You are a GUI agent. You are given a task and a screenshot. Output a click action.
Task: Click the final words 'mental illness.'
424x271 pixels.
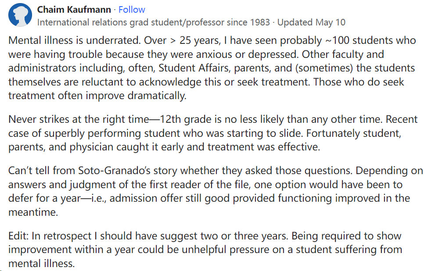(42, 264)
